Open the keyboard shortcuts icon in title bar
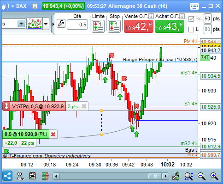The height and width of the screenshot is (184, 223). [194, 6]
